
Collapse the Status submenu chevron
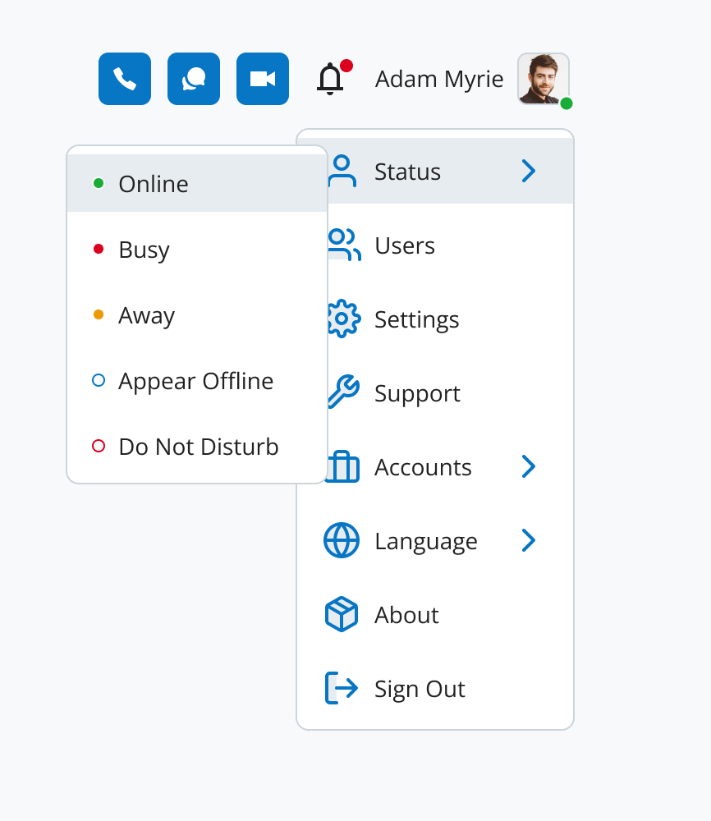coord(529,171)
